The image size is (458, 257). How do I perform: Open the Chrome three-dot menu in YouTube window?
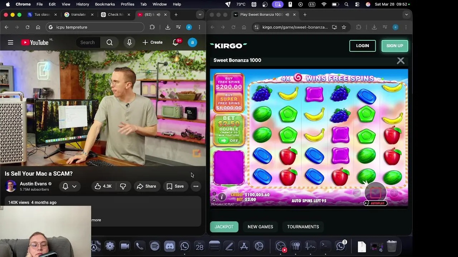pyautogui.click(x=199, y=27)
